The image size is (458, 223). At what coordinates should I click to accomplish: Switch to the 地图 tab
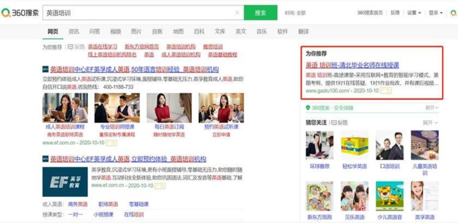178,32
